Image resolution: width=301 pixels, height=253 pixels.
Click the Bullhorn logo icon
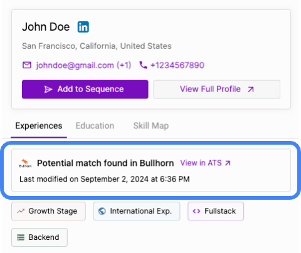click(x=25, y=163)
